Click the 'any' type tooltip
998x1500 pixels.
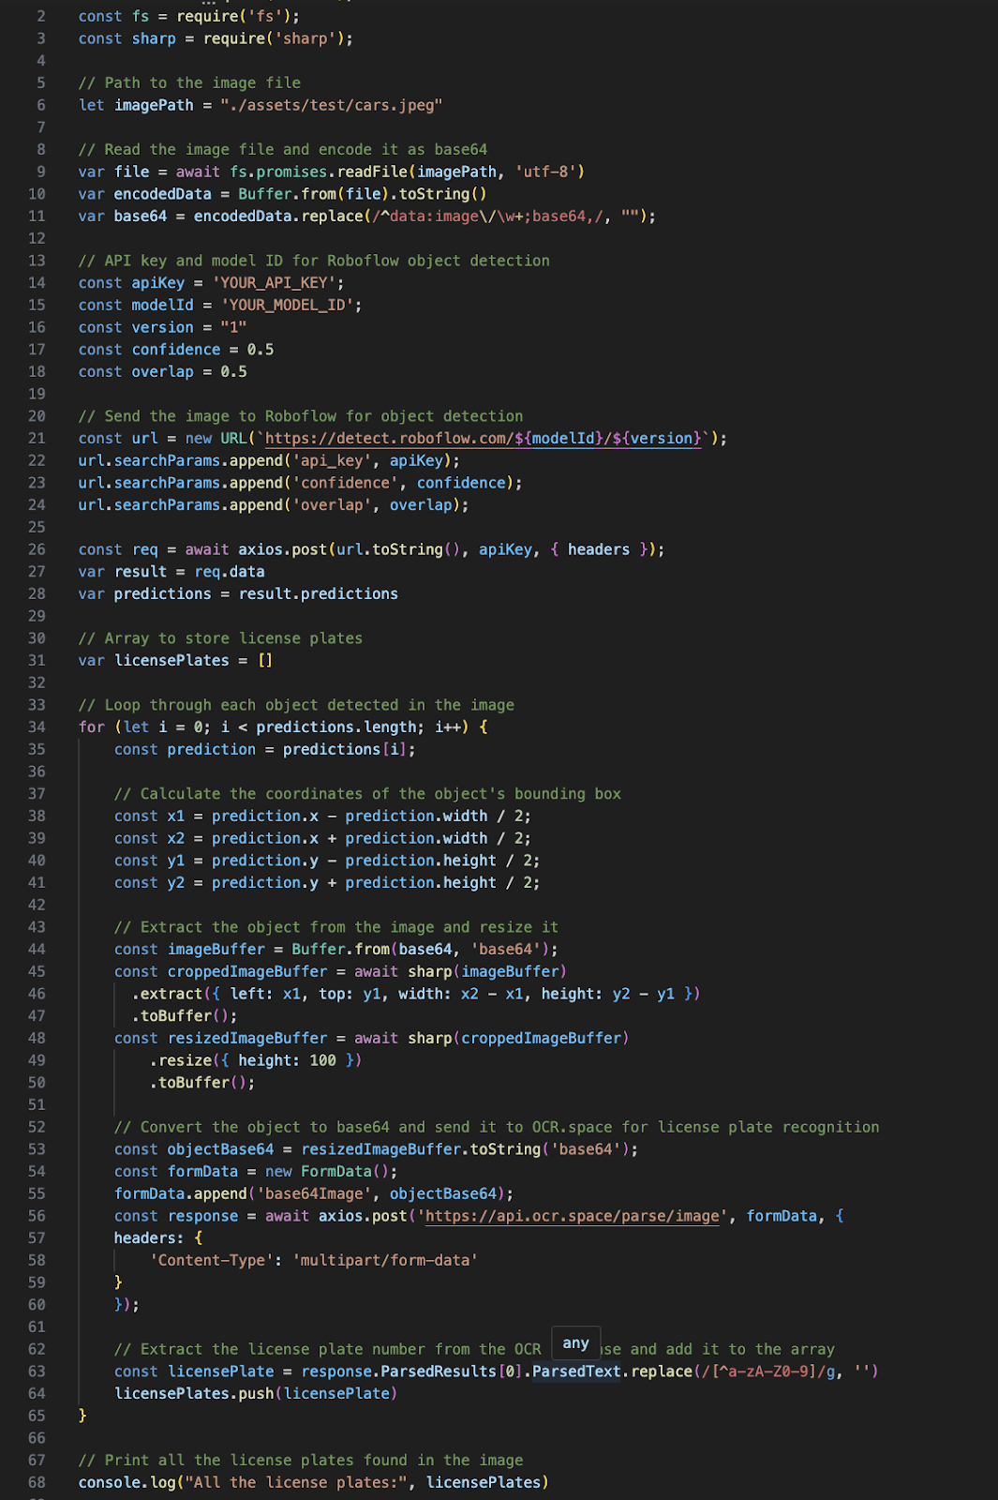point(575,1343)
